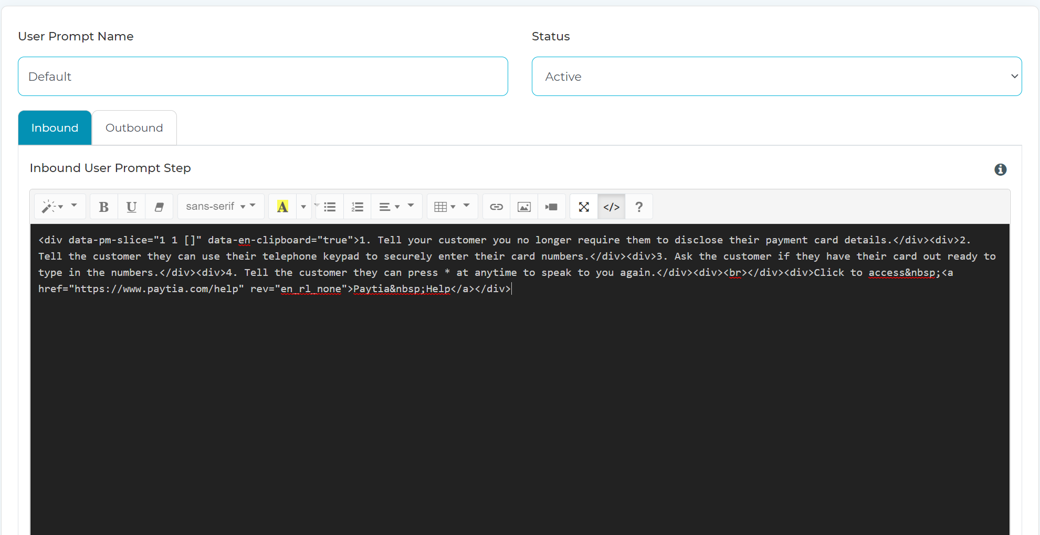This screenshot has width=1040, height=535.
Task: Open the editor help dialog
Action: [x=638, y=206]
